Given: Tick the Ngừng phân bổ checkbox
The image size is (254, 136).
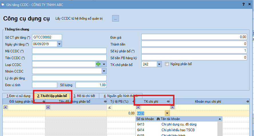Looking at the screenshot, I should coord(167,64).
